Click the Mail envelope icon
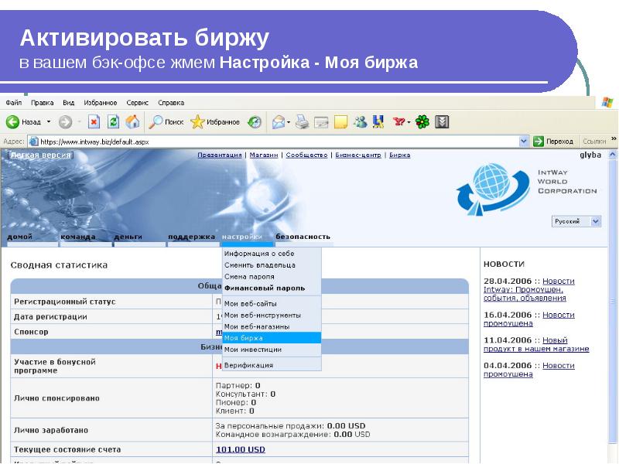This screenshot has width=619, height=464. click(x=278, y=121)
